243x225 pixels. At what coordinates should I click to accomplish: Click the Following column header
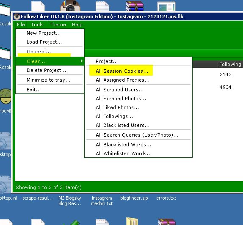pyautogui.click(x=230, y=64)
